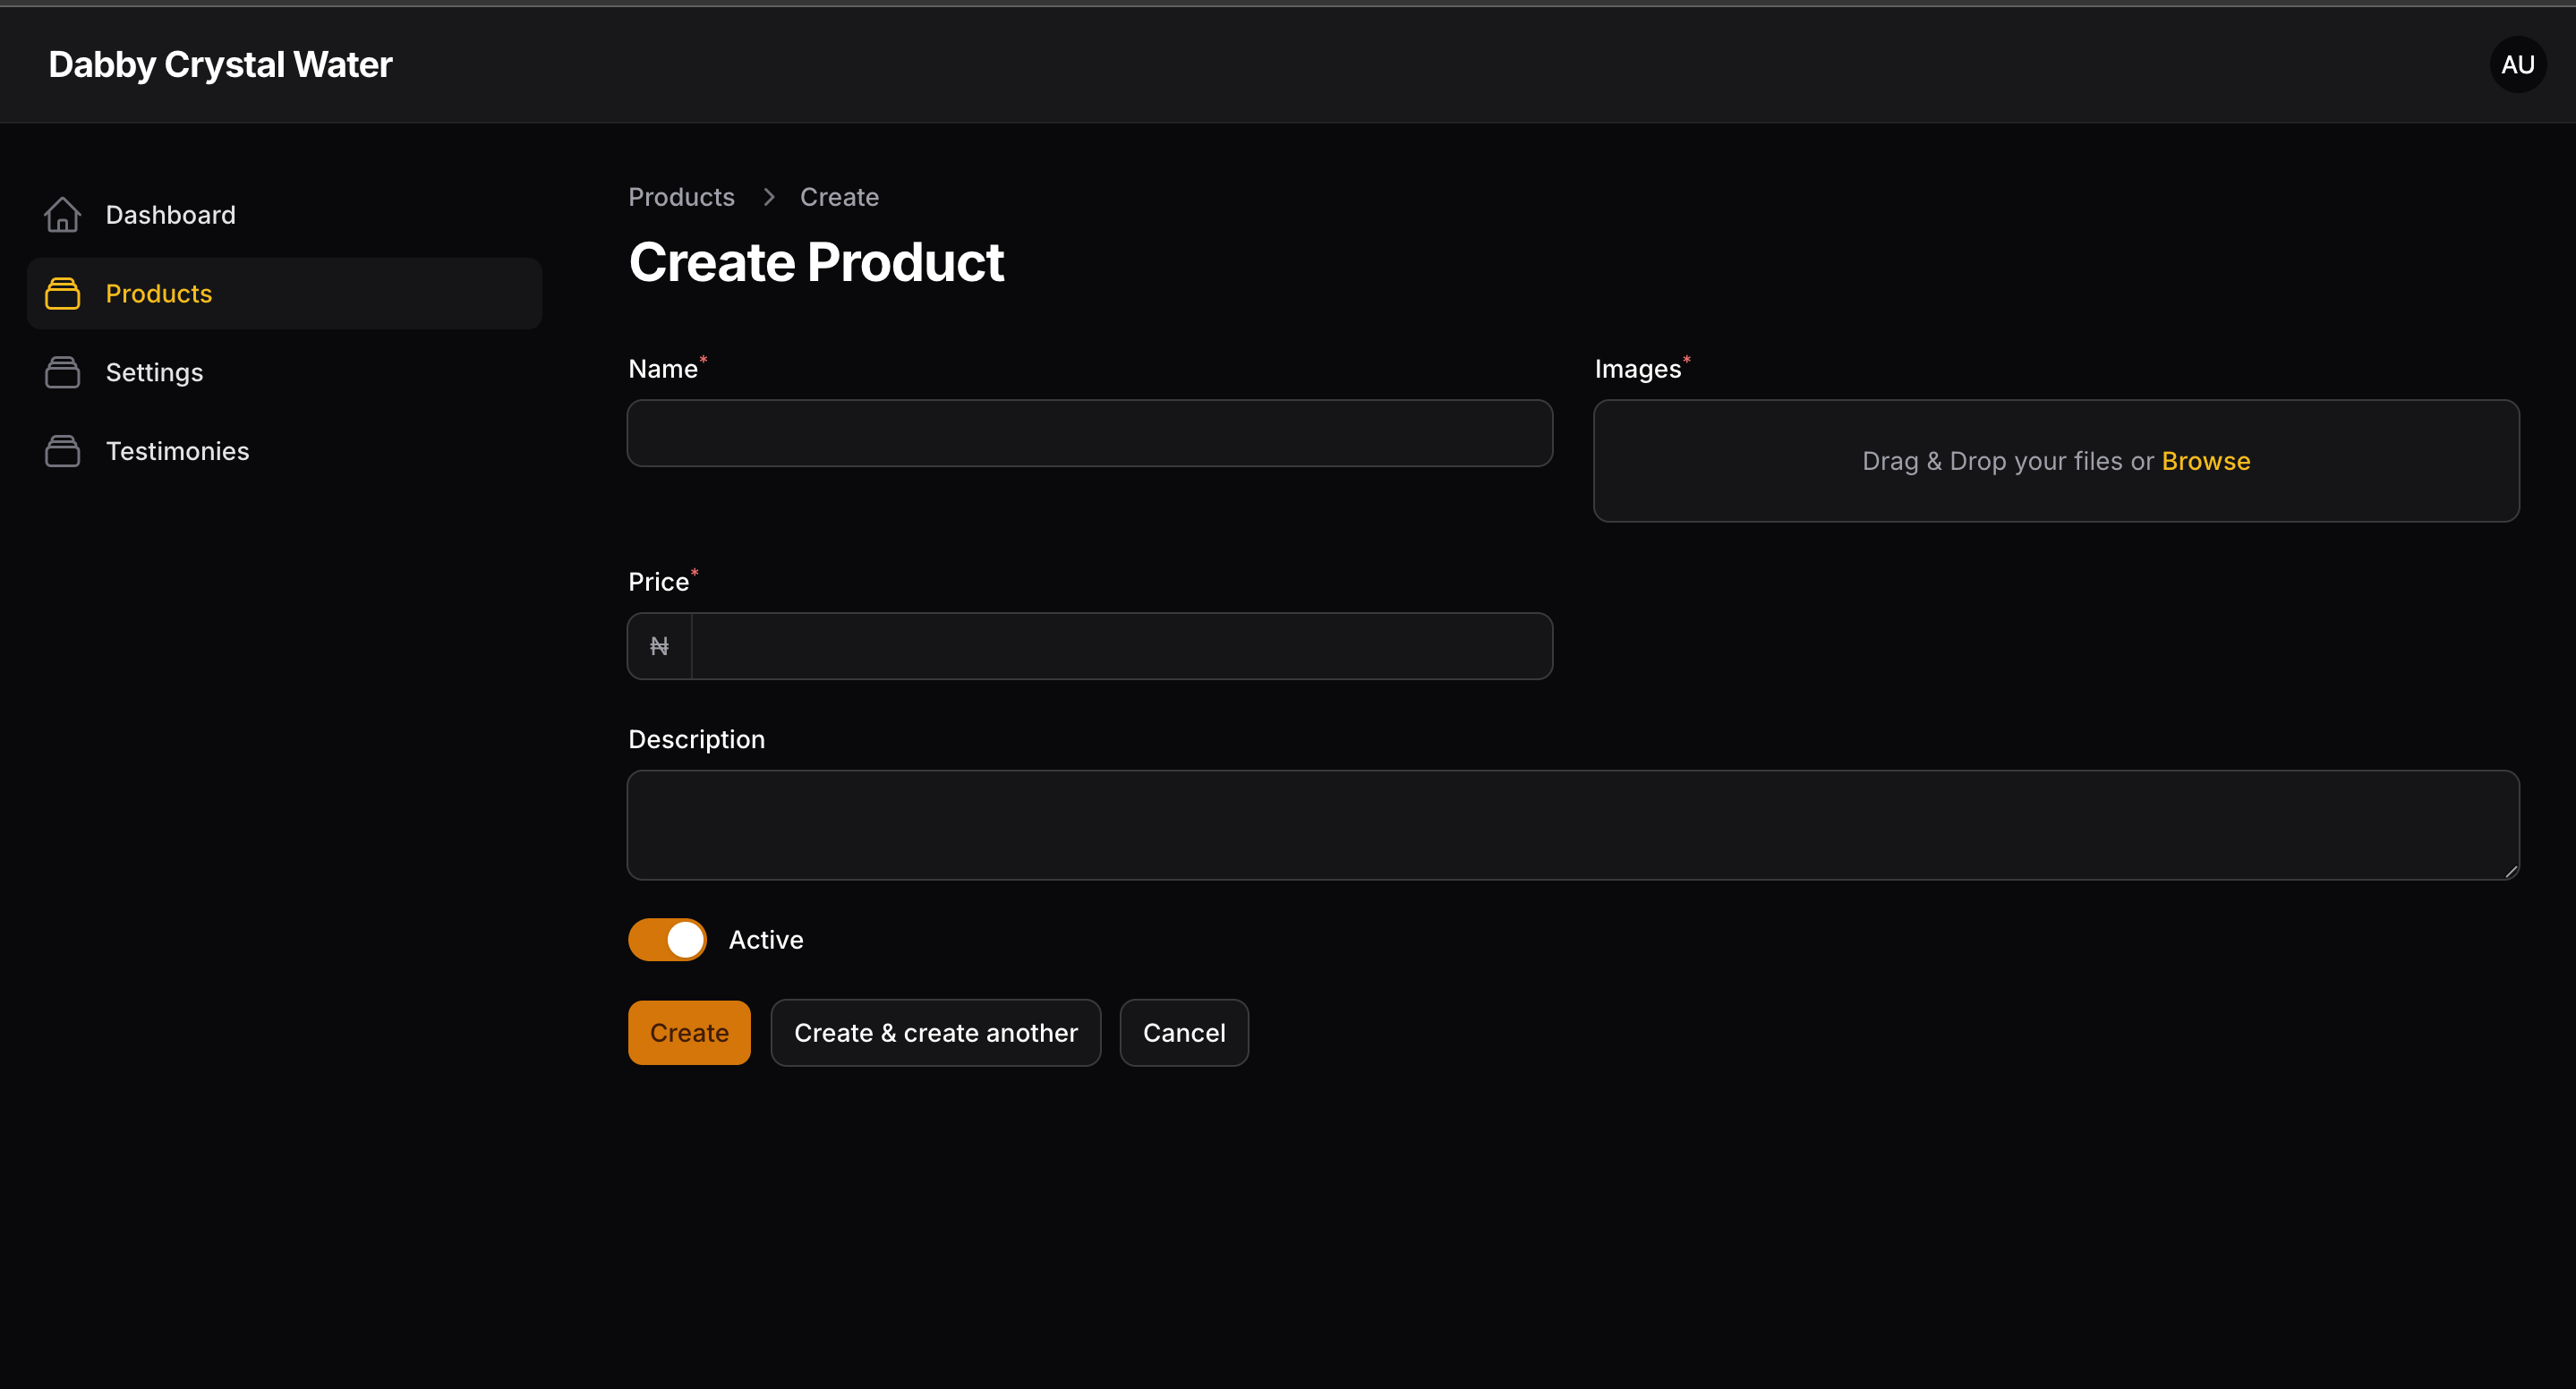Click the Images field label
This screenshot has height=1389, width=2576.
(x=1637, y=369)
